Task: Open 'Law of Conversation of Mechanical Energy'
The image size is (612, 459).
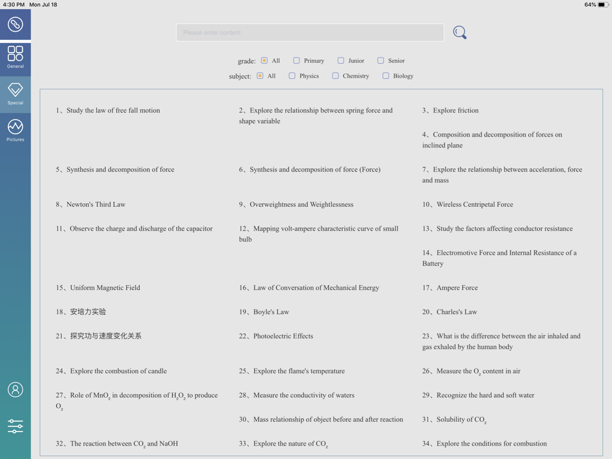Action: point(309,288)
